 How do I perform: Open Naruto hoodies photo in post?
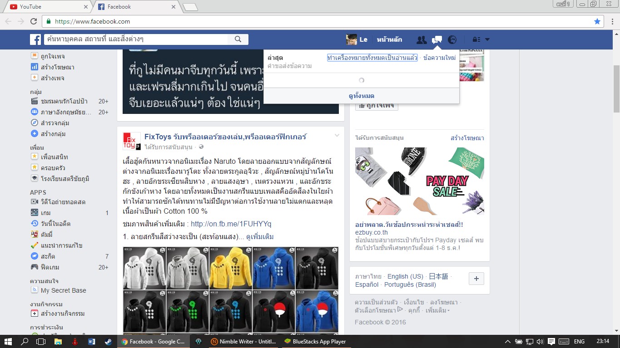[231, 290]
